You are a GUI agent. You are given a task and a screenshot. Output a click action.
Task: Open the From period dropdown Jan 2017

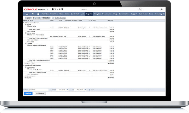coord(63,90)
